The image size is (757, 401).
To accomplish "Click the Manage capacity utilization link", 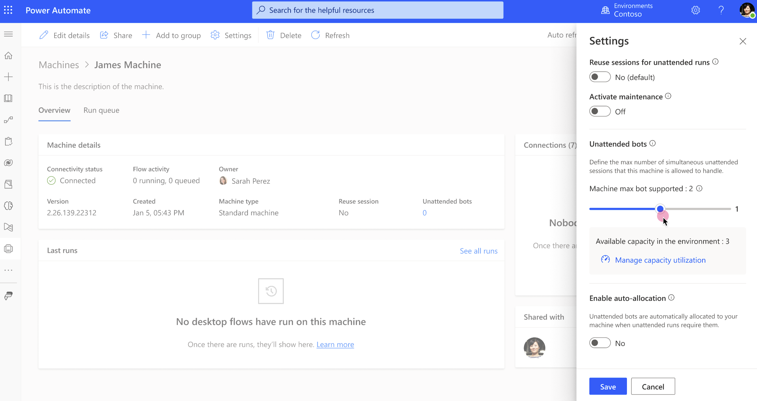I will click(x=660, y=260).
